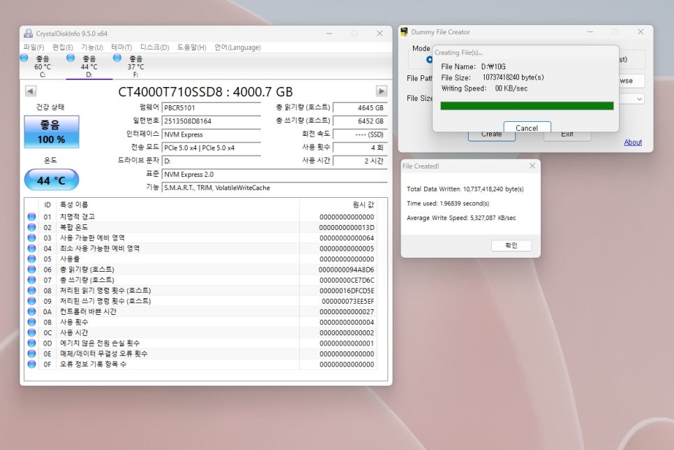Go to next disk with right arrow
Image resolution: width=674 pixels, height=450 pixels.
pos(381,91)
